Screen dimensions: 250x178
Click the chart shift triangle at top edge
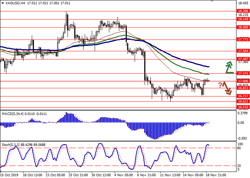coord(212,1)
